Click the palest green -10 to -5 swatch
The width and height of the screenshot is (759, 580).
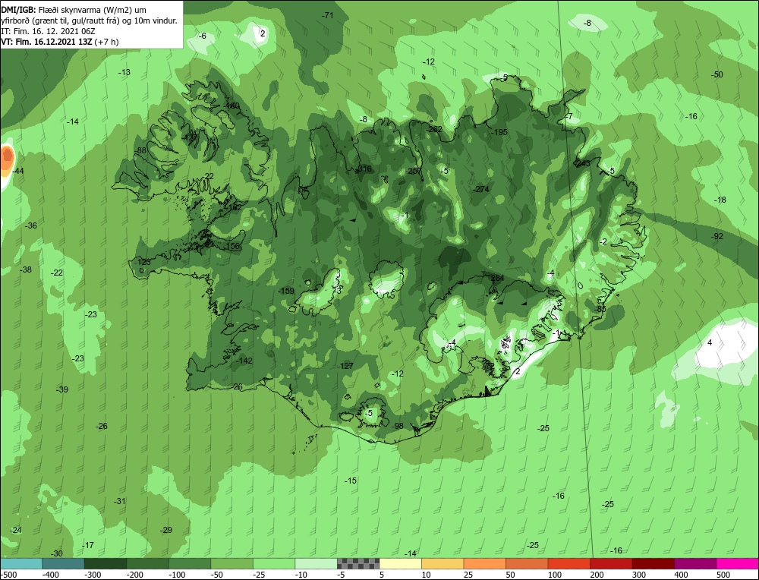point(316,563)
